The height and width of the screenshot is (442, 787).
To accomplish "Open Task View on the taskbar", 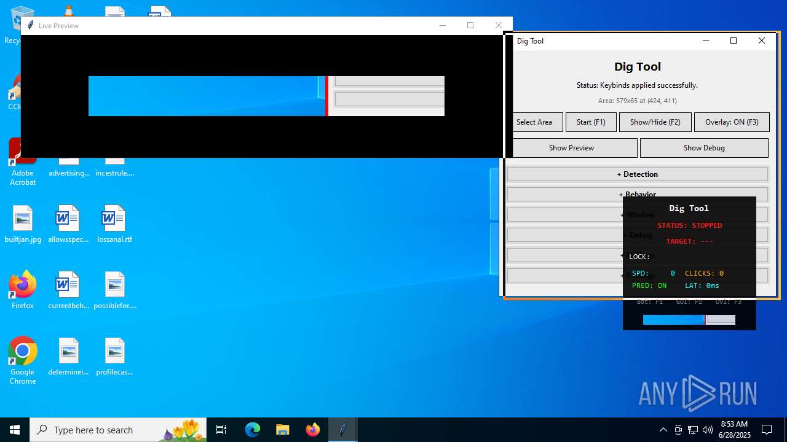I will pos(221,430).
